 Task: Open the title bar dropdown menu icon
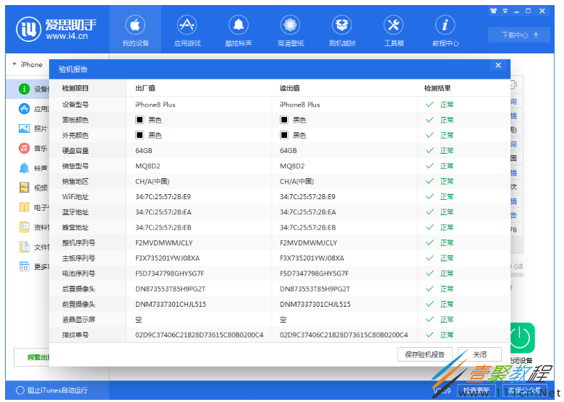click(505, 11)
